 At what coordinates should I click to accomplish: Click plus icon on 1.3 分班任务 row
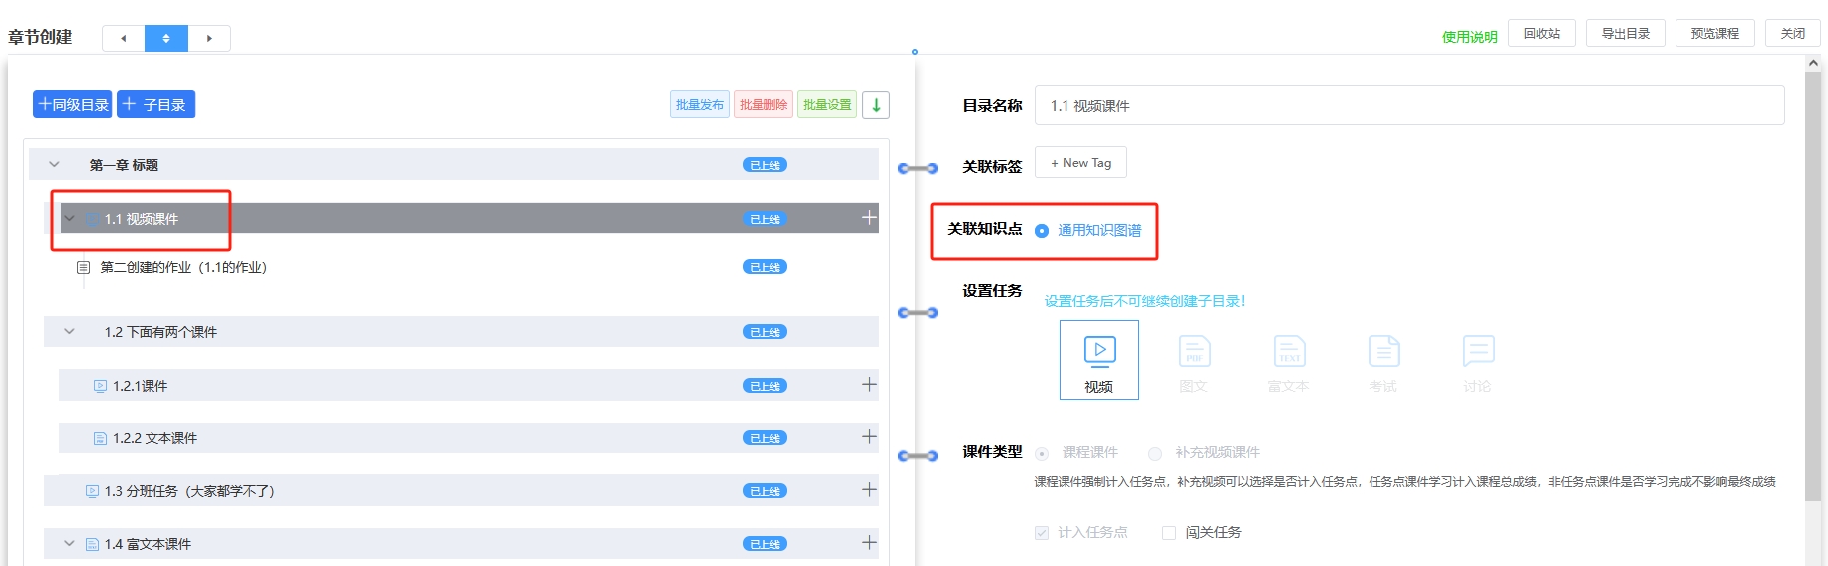click(x=869, y=490)
